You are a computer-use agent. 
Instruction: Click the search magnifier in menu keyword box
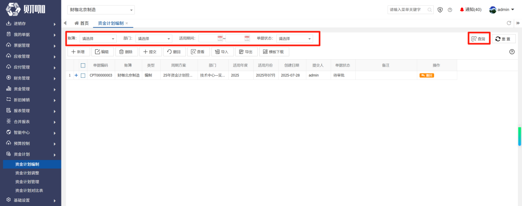(x=430, y=10)
